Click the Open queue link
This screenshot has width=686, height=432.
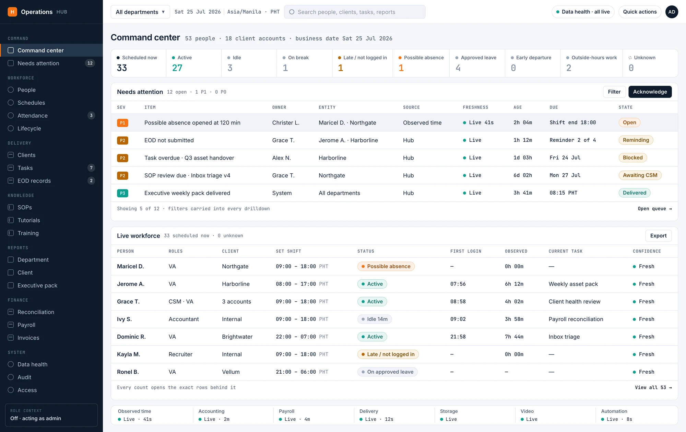coord(655,209)
